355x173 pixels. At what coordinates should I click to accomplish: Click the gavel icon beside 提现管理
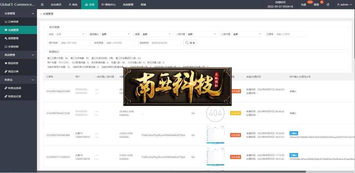(x=6, y=38)
